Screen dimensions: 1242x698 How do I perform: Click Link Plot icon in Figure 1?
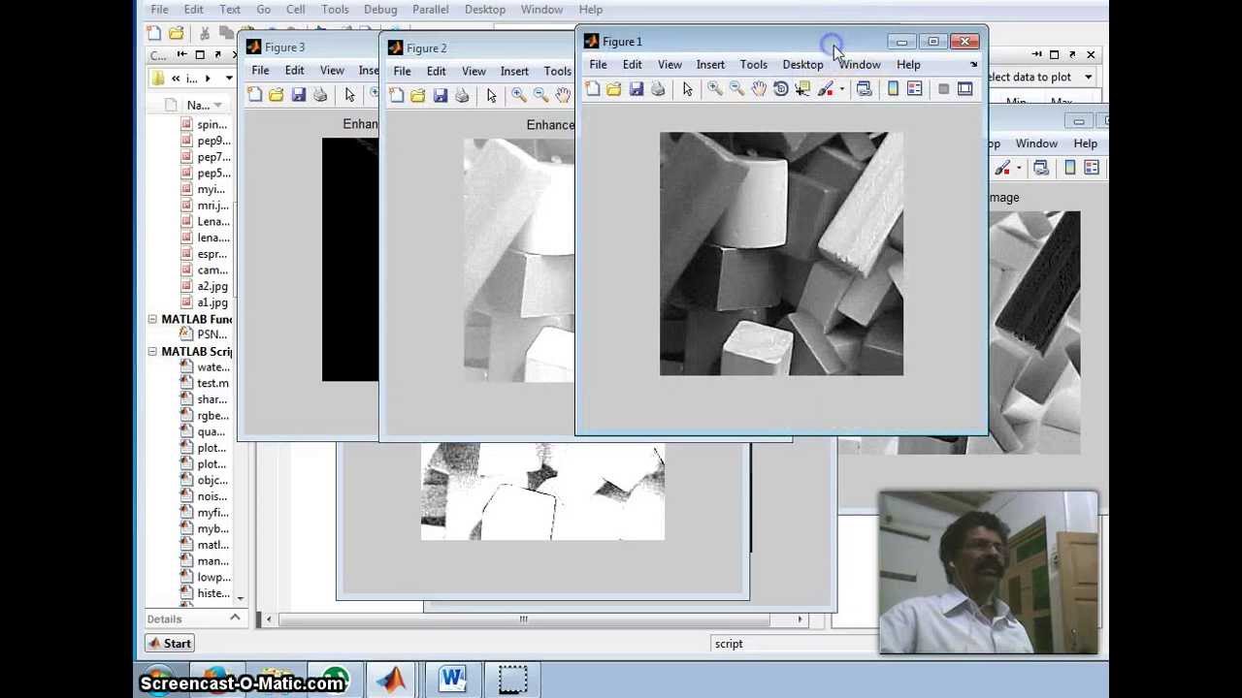(x=865, y=89)
